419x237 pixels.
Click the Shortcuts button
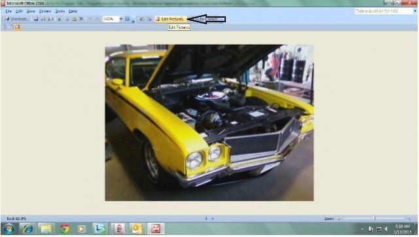coord(16,19)
